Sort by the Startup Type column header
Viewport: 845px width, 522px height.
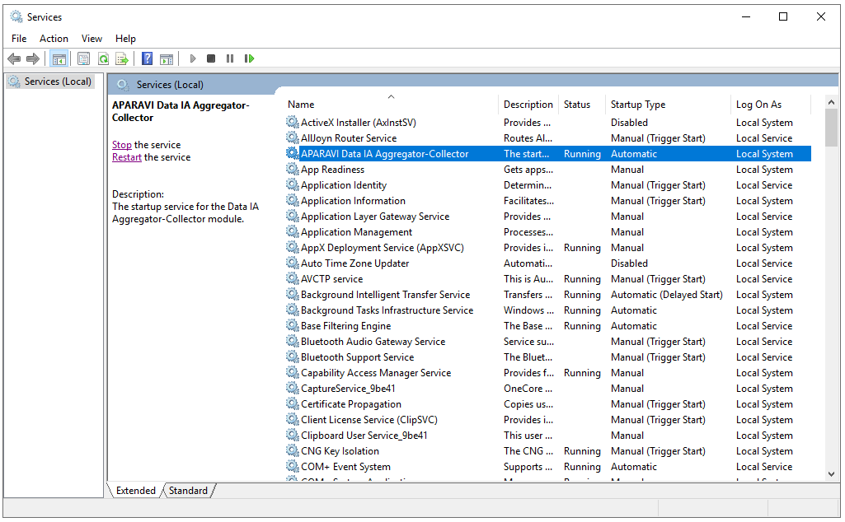[x=637, y=105]
